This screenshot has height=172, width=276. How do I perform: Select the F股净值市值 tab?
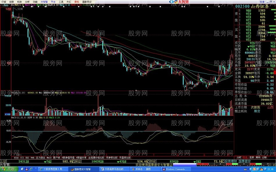click(x=68, y=157)
